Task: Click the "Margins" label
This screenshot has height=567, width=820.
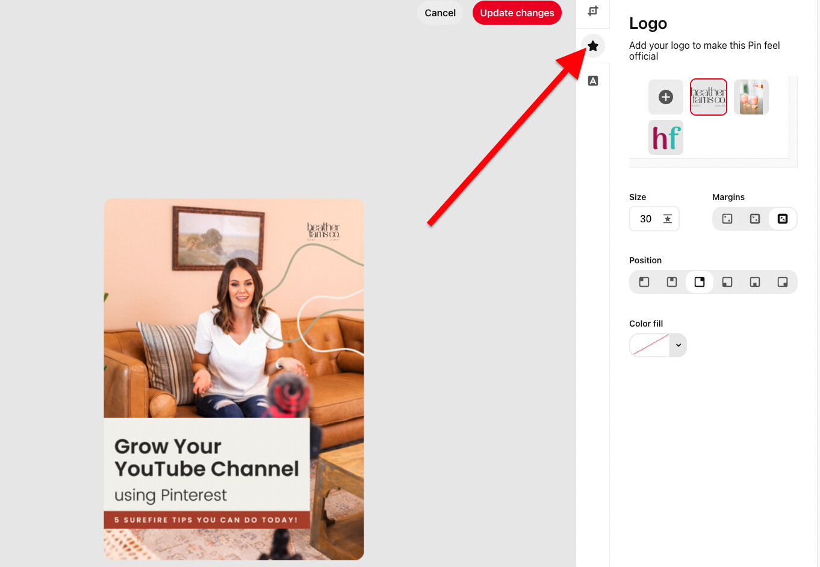Action: (x=728, y=197)
